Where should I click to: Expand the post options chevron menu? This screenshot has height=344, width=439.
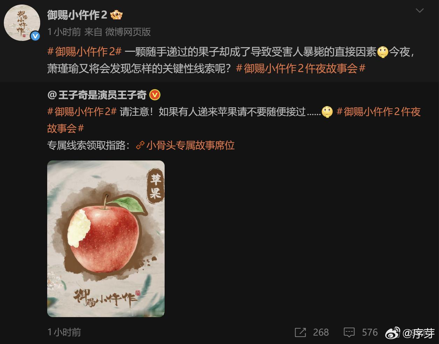point(419,10)
